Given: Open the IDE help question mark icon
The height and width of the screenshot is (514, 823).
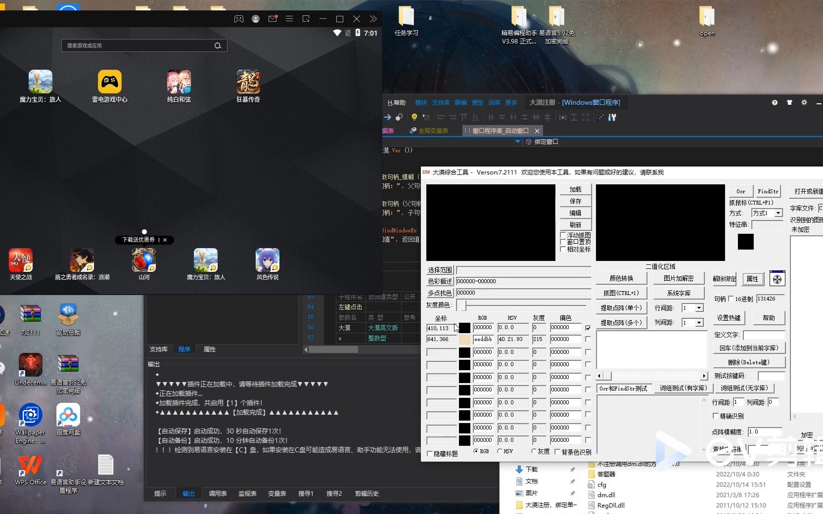Looking at the screenshot, I should coord(775,102).
